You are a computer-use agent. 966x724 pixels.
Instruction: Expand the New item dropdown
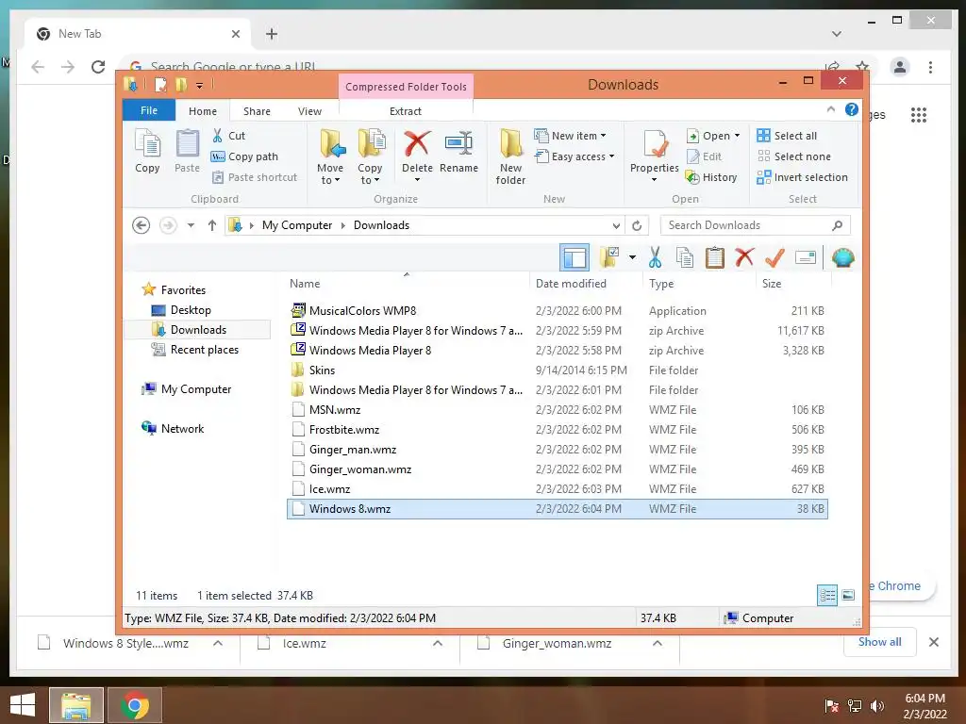coord(570,136)
